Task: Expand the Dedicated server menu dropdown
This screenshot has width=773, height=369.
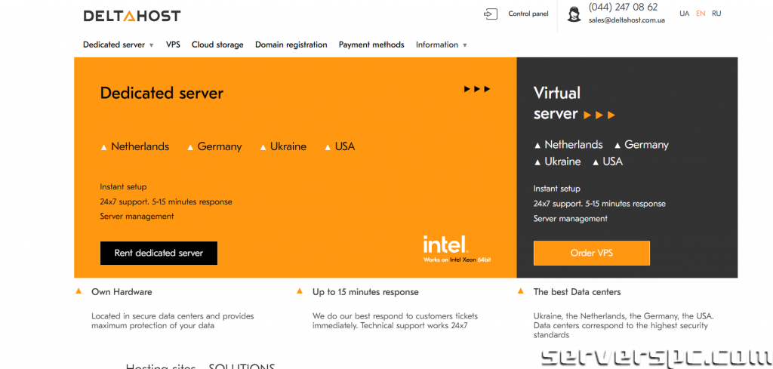Action: [118, 45]
